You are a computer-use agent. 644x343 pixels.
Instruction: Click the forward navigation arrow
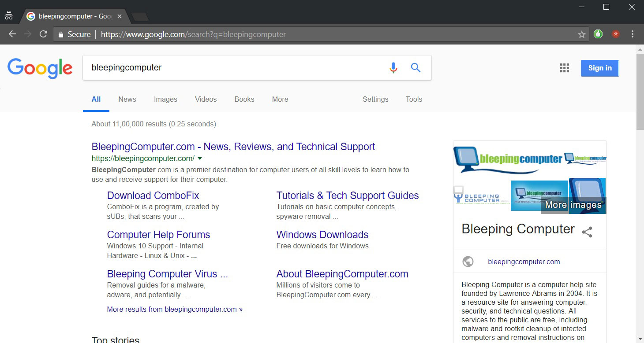[x=28, y=34]
